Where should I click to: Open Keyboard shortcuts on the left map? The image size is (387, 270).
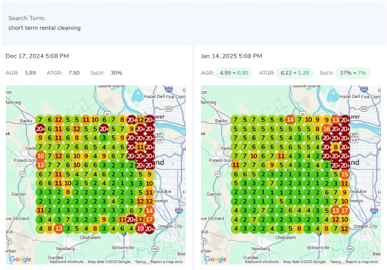[x=67, y=262]
